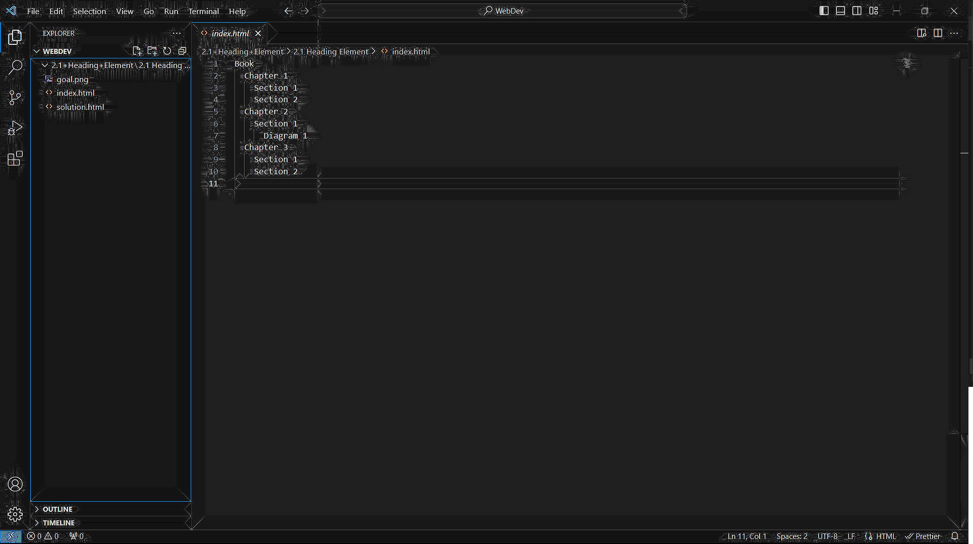
Task: Collapse the WEBDEV folder section
Action: (37, 51)
